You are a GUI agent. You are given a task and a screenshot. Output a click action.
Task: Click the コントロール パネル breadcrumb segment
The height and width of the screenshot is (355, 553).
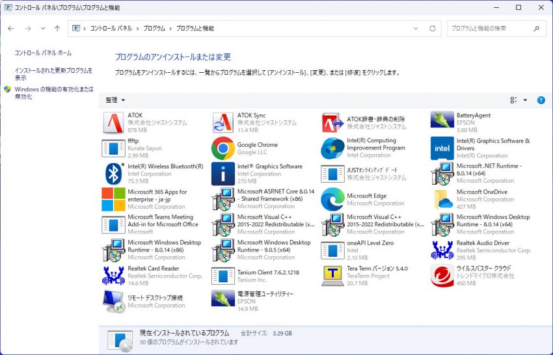(x=111, y=29)
